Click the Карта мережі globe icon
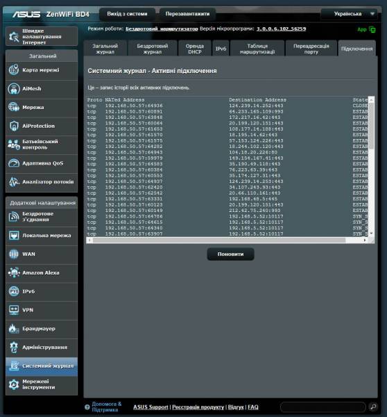Screen dimensions: 387x417 click(x=14, y=70)
